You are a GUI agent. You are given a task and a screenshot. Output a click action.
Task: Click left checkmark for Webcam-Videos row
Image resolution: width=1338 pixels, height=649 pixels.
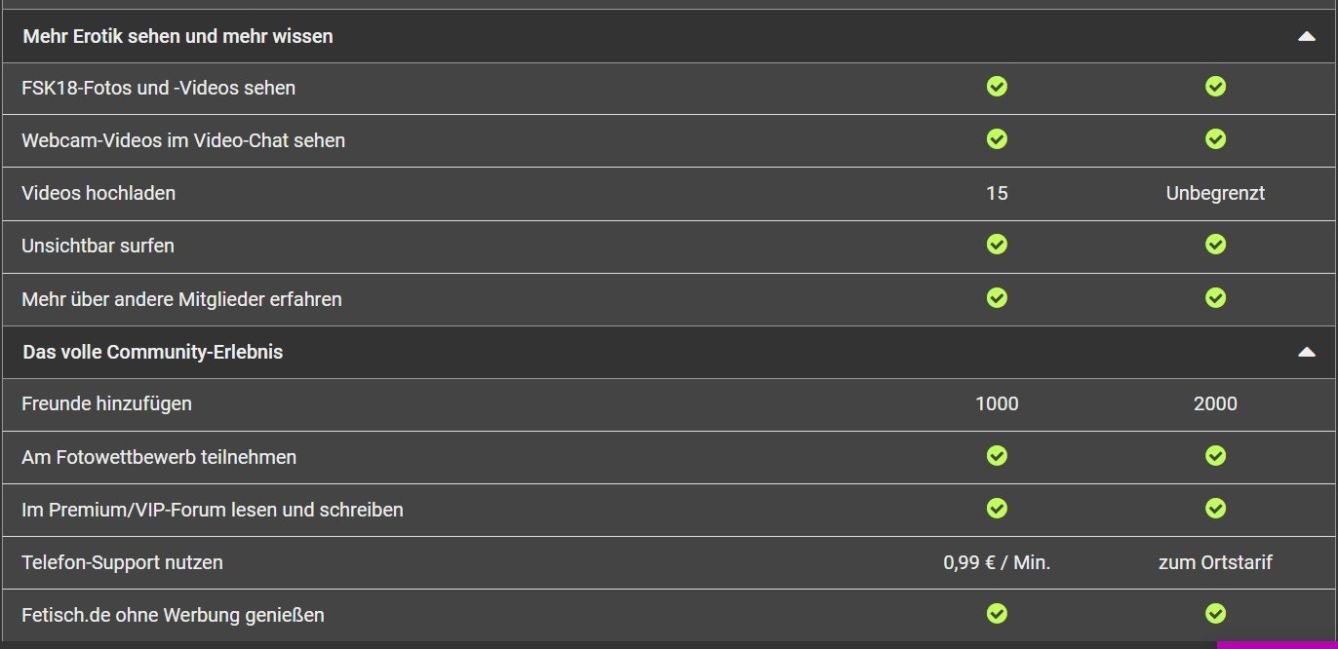click(x=997, y=140)
